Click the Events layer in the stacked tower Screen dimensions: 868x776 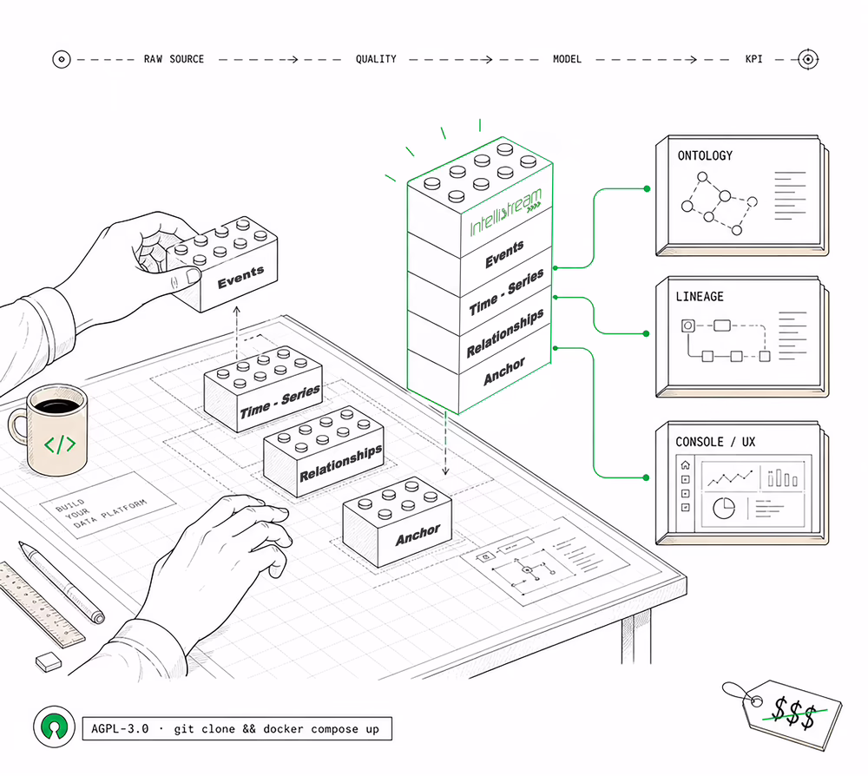(x=504, y=254)
